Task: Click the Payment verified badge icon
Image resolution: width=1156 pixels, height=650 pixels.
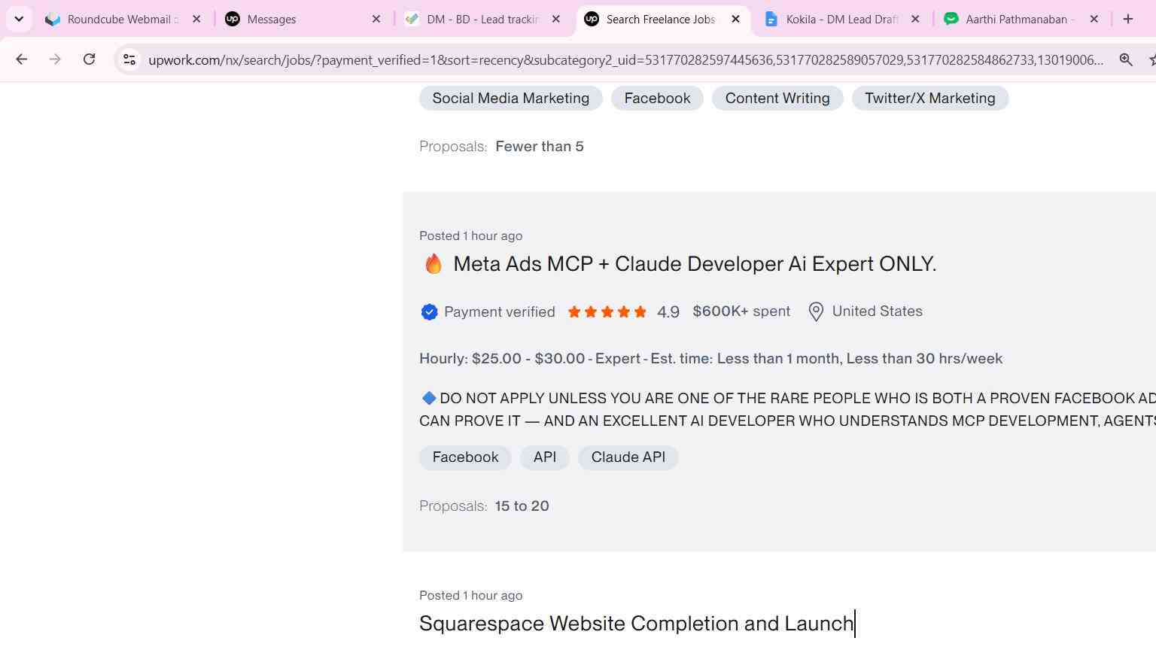Action: (x=429, y=311)
